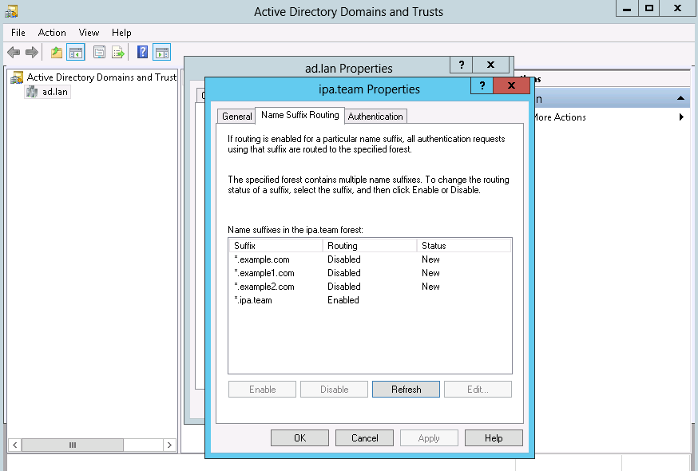The width and height of the screenshot is (698, 471).
Task: Close the ipa.team Properties dialog
Action: (x=511, y=85)
